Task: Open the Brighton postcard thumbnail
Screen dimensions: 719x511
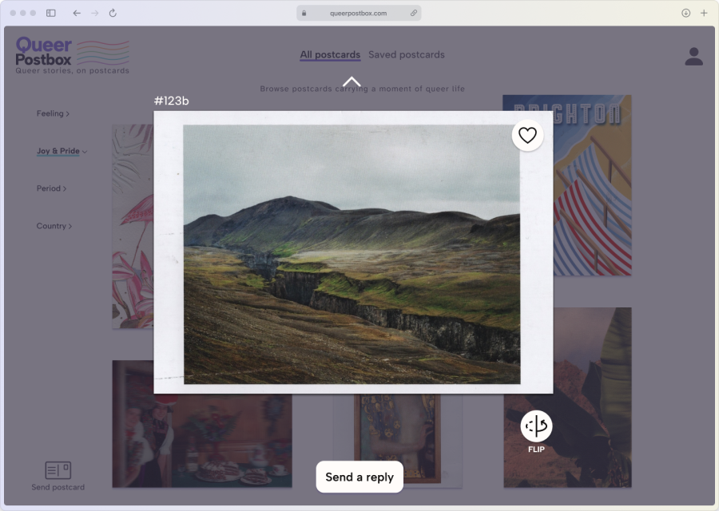Action: (x=593, y=185)
